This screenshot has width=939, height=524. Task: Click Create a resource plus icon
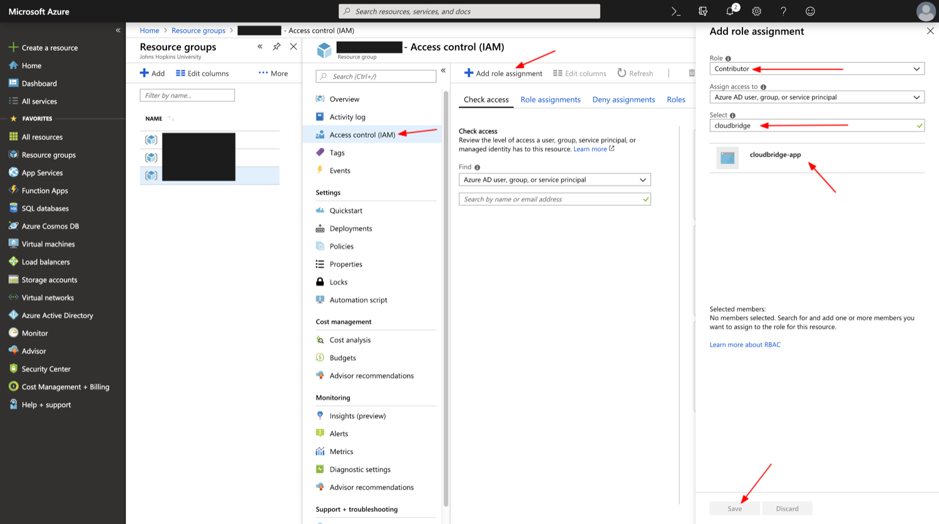click(x=13, y=48)
